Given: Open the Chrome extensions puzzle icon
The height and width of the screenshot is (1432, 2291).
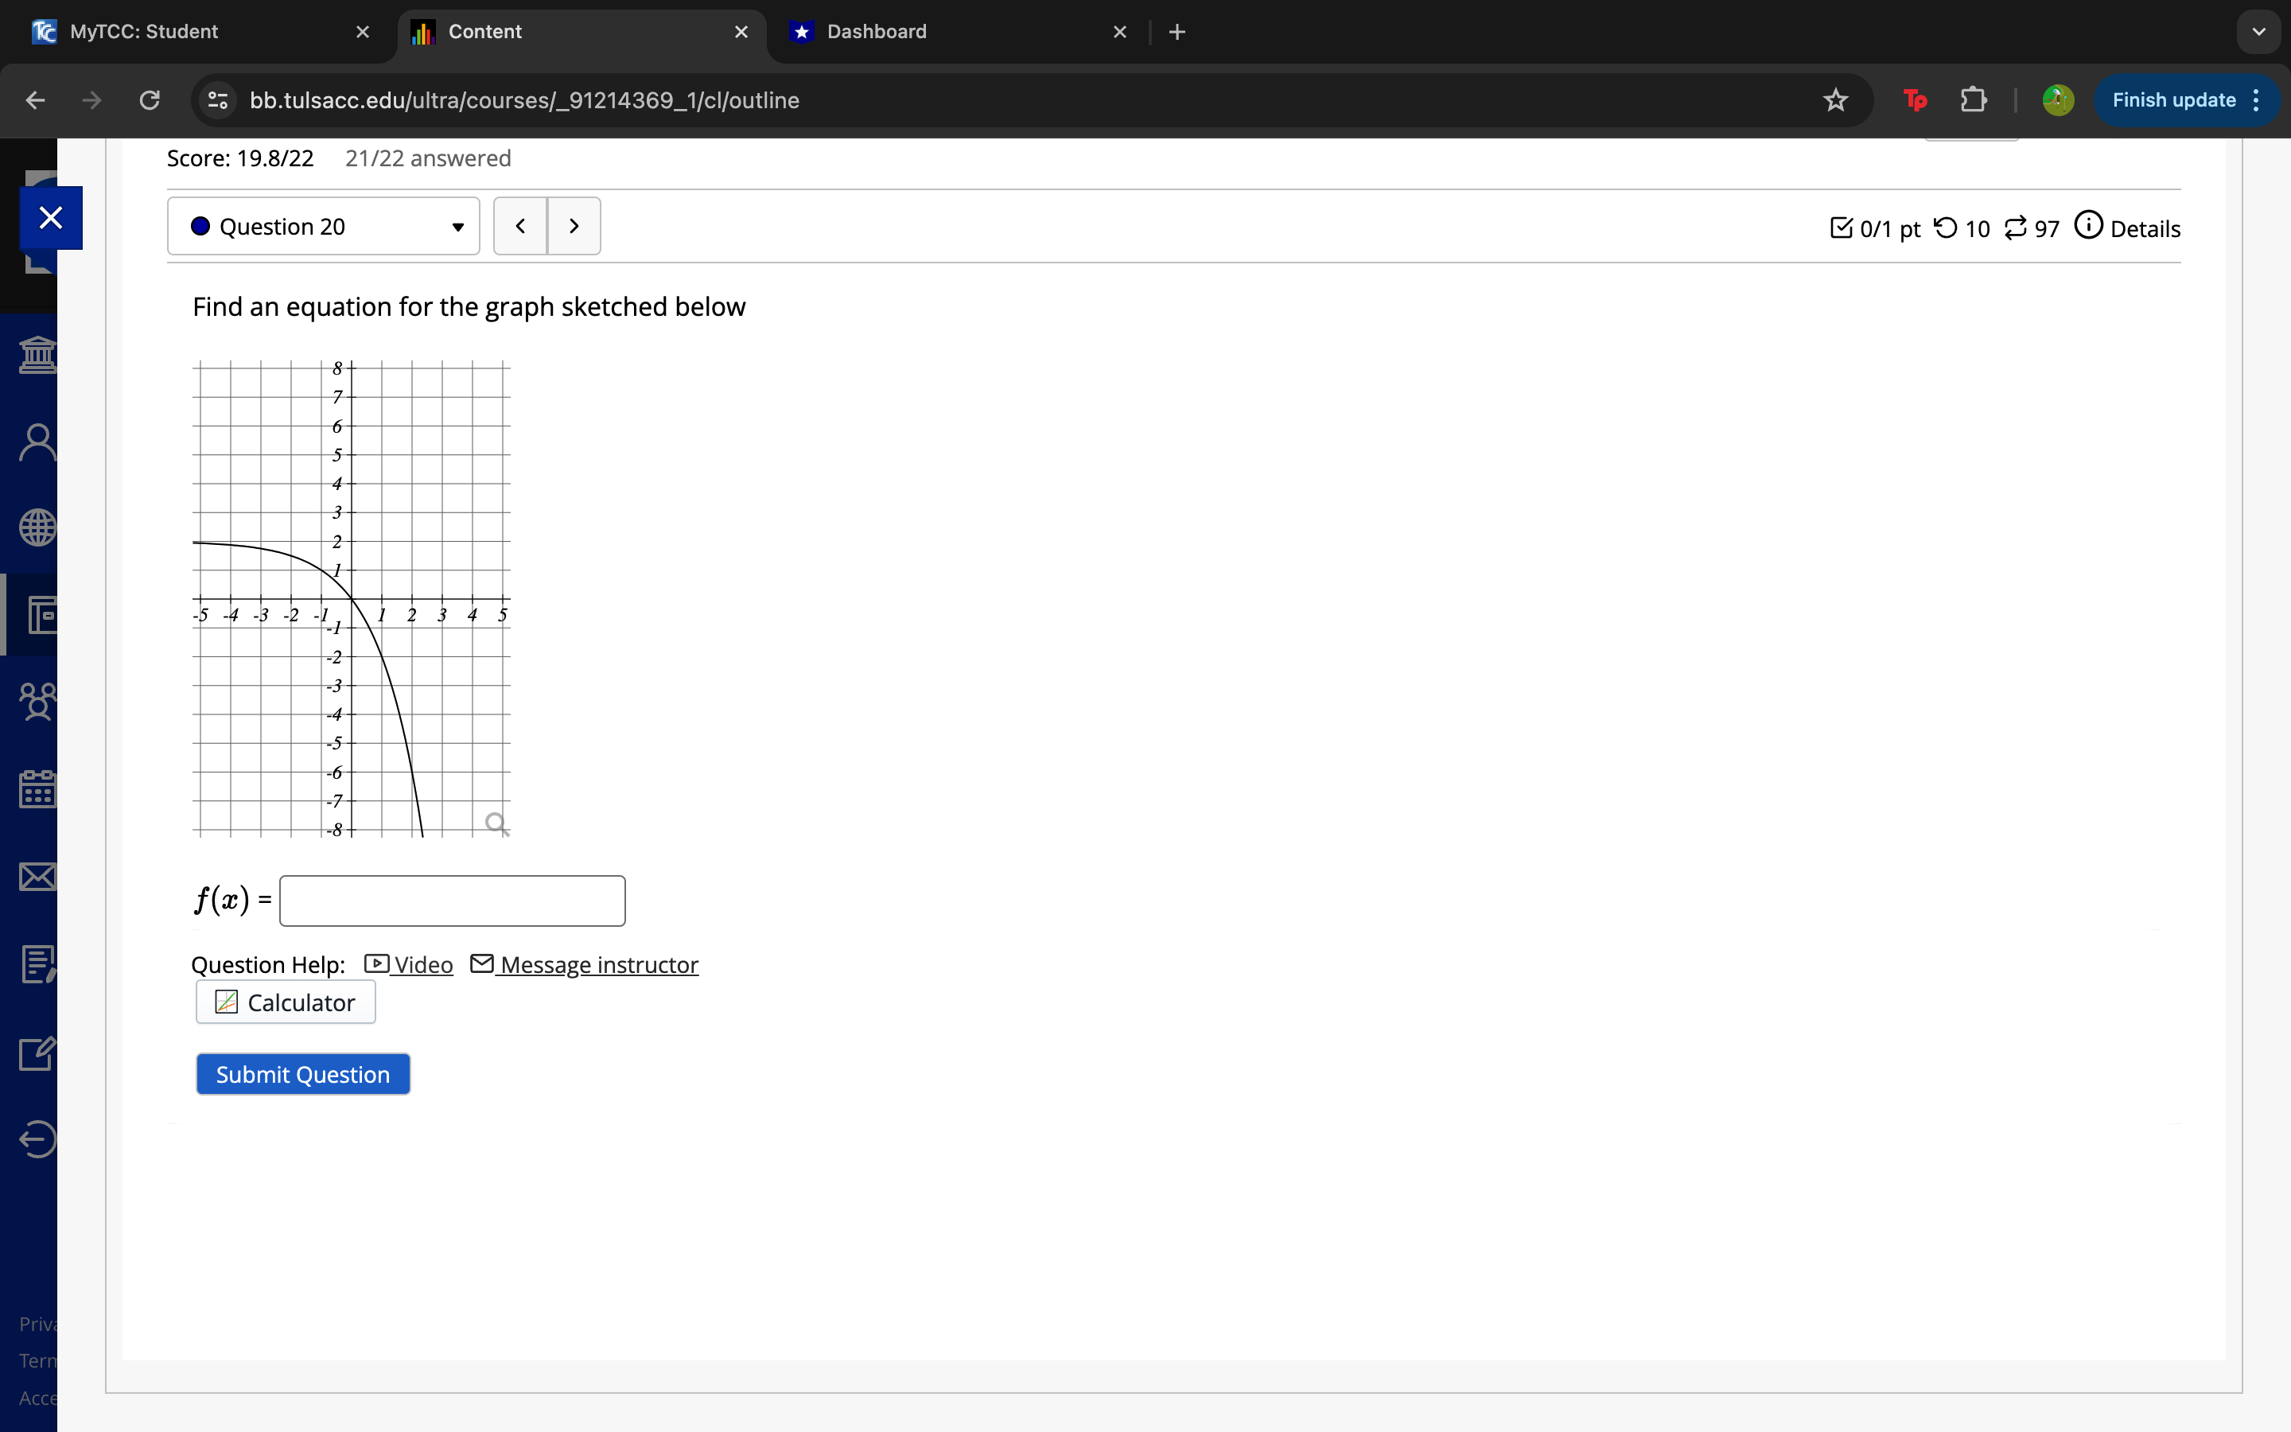Looking at the screenshot, I should [x=1973, y=100].
